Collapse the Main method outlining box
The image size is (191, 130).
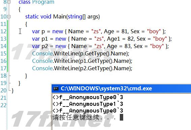point(9,16)
